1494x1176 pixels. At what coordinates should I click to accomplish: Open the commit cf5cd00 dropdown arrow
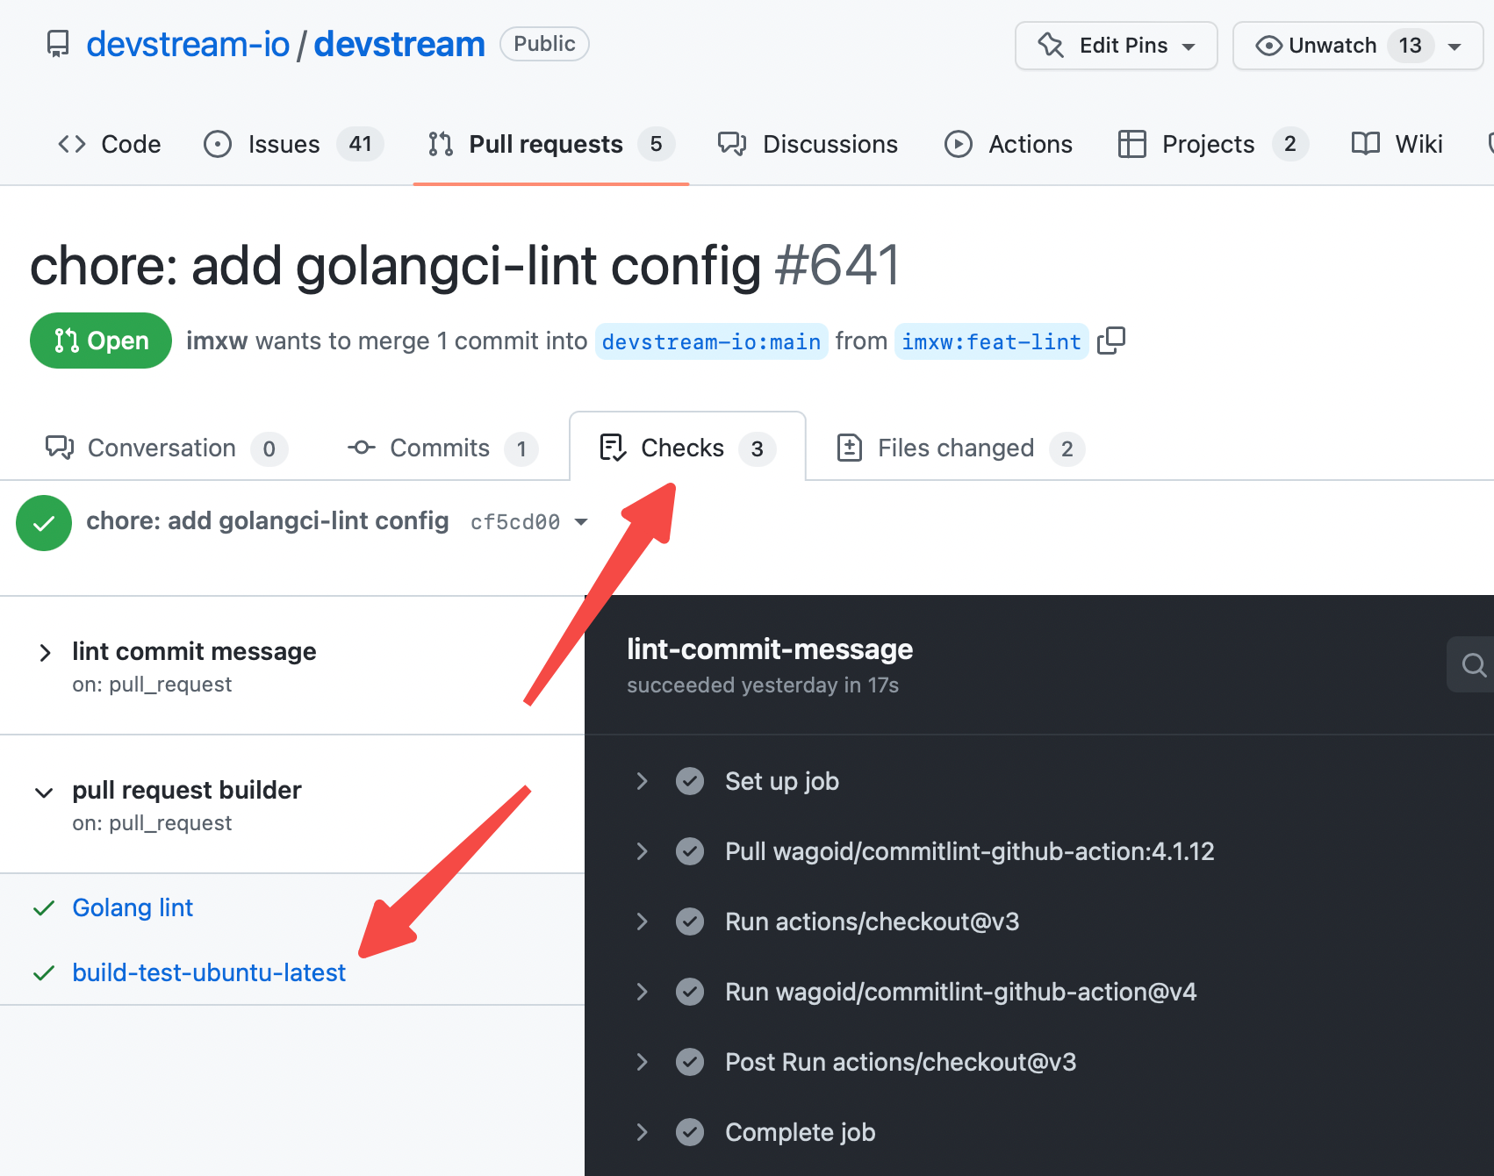581,521
